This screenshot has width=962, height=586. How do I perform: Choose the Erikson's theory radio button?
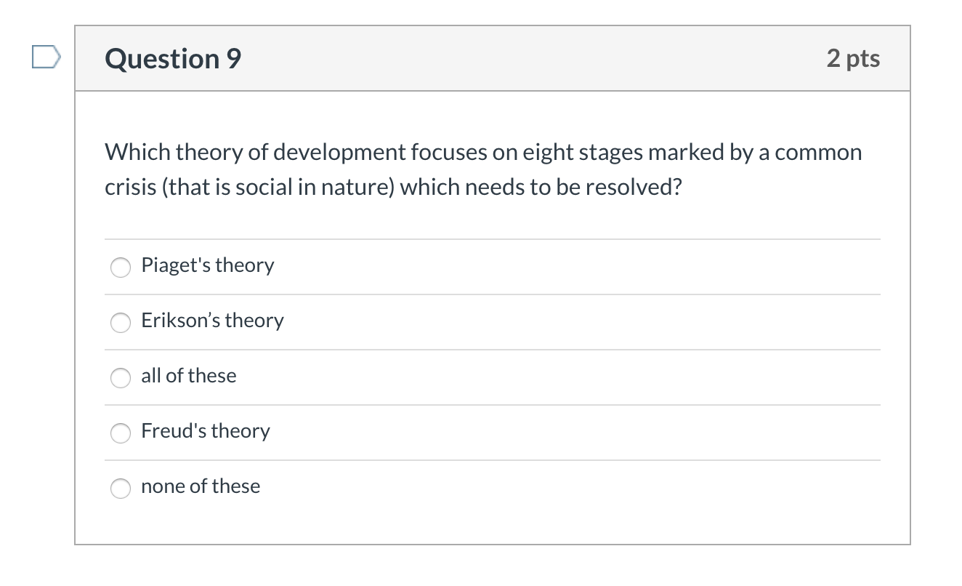pos(121,322)
